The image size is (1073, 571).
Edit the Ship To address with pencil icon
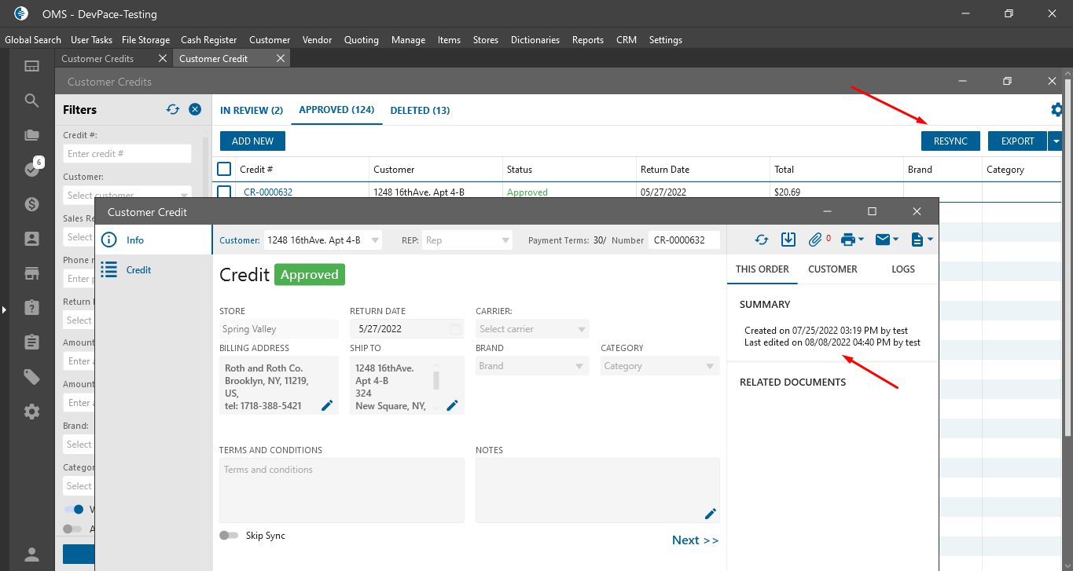click(452, 405)
